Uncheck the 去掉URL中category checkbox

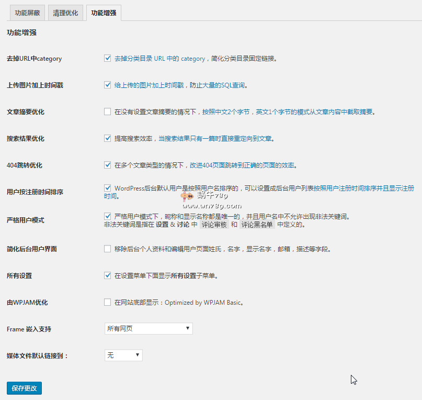[108, 59]
